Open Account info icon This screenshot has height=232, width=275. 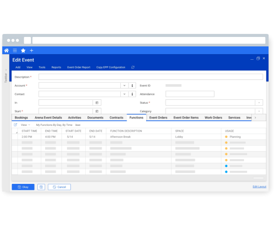[x=132, y=85]
